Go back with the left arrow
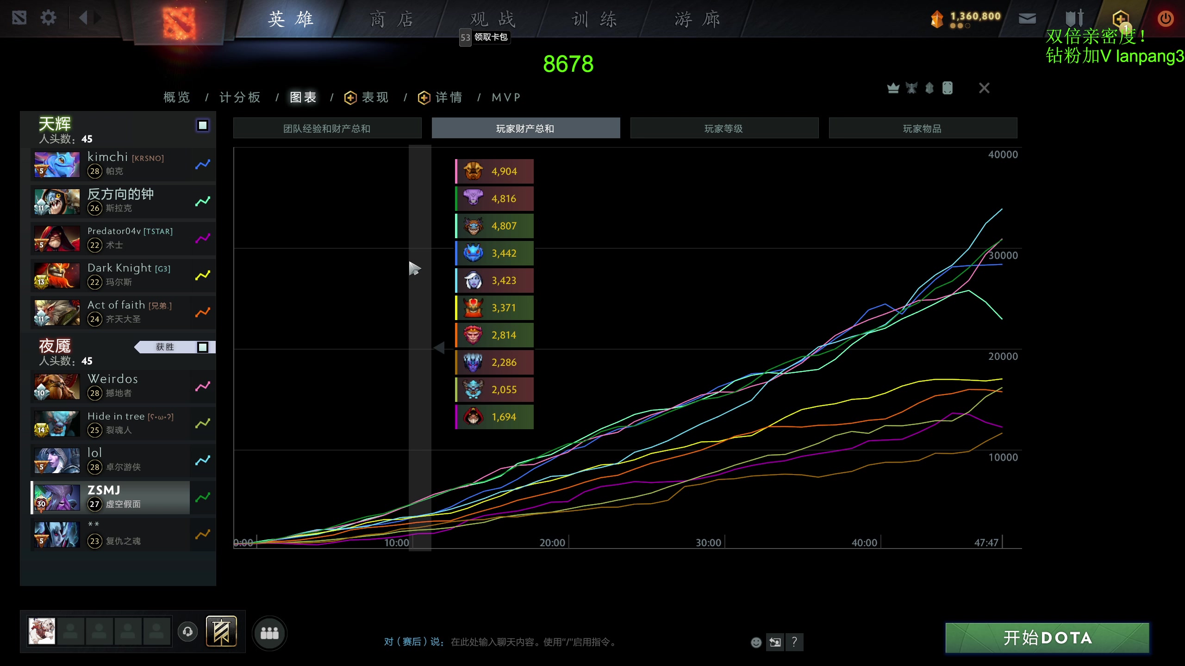The image size is (1185, 666). point(83,18)
